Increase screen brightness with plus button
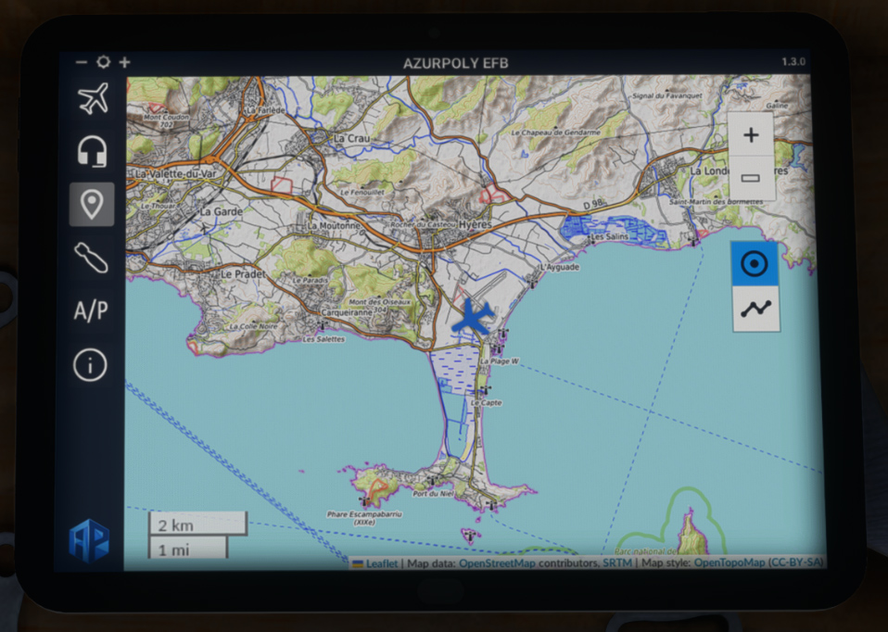888x632 pixels. (x=124, y=63)
